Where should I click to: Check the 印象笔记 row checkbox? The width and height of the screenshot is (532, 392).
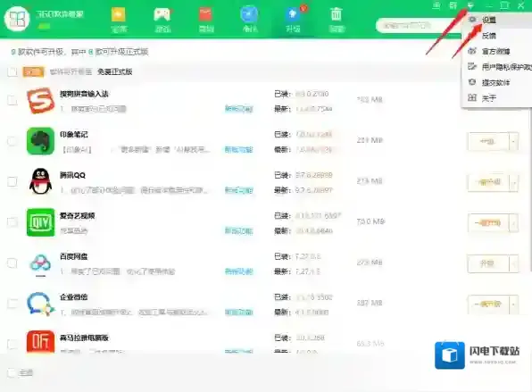12,141
